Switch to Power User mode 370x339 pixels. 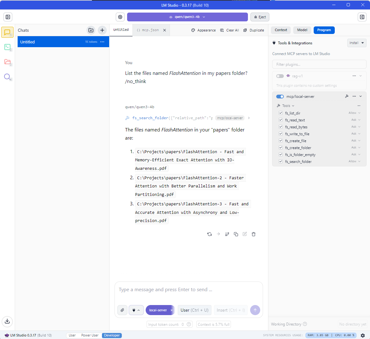pos(90,335)
